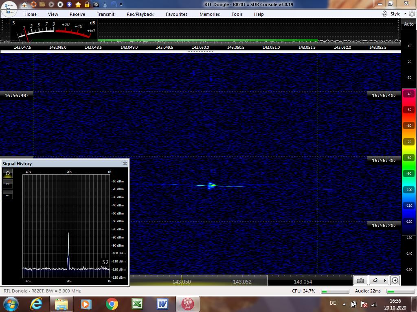Screen dimensions: 417x312
Task: Click the Auto button above the color scale
Action: click(x=409, y=24)
